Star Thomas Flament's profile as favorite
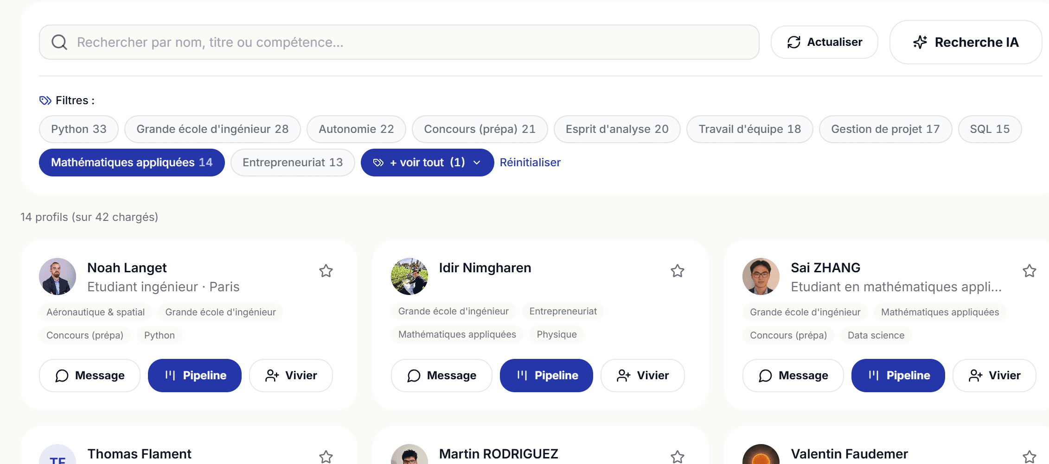The height and width of the screenshot is (464, 1049). pos(326,457)
